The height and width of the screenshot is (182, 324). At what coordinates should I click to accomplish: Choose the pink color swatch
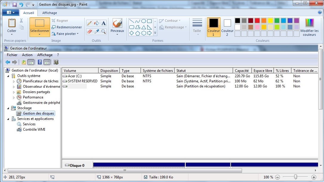coord(257,27)
